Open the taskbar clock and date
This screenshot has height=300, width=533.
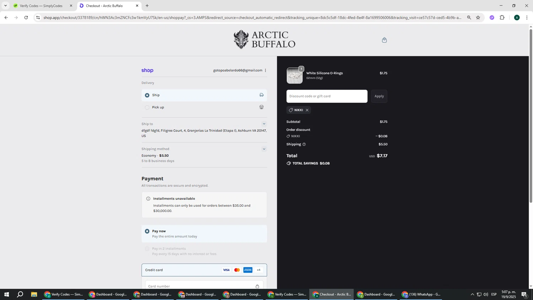coord(508,294)
